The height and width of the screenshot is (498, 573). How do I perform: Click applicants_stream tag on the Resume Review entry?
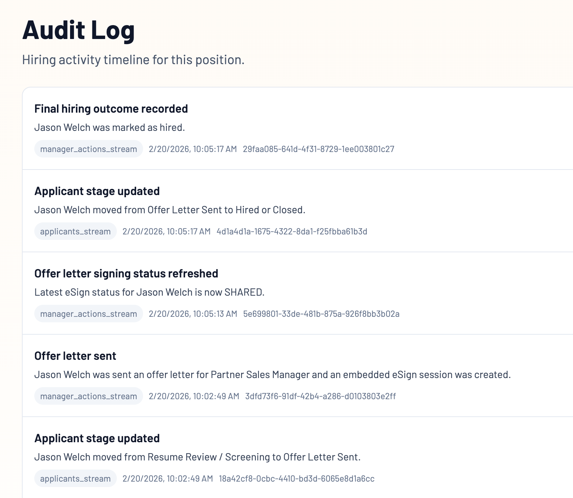(x=75, y=479)
